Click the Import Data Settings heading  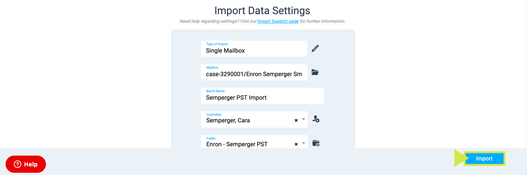262,10
